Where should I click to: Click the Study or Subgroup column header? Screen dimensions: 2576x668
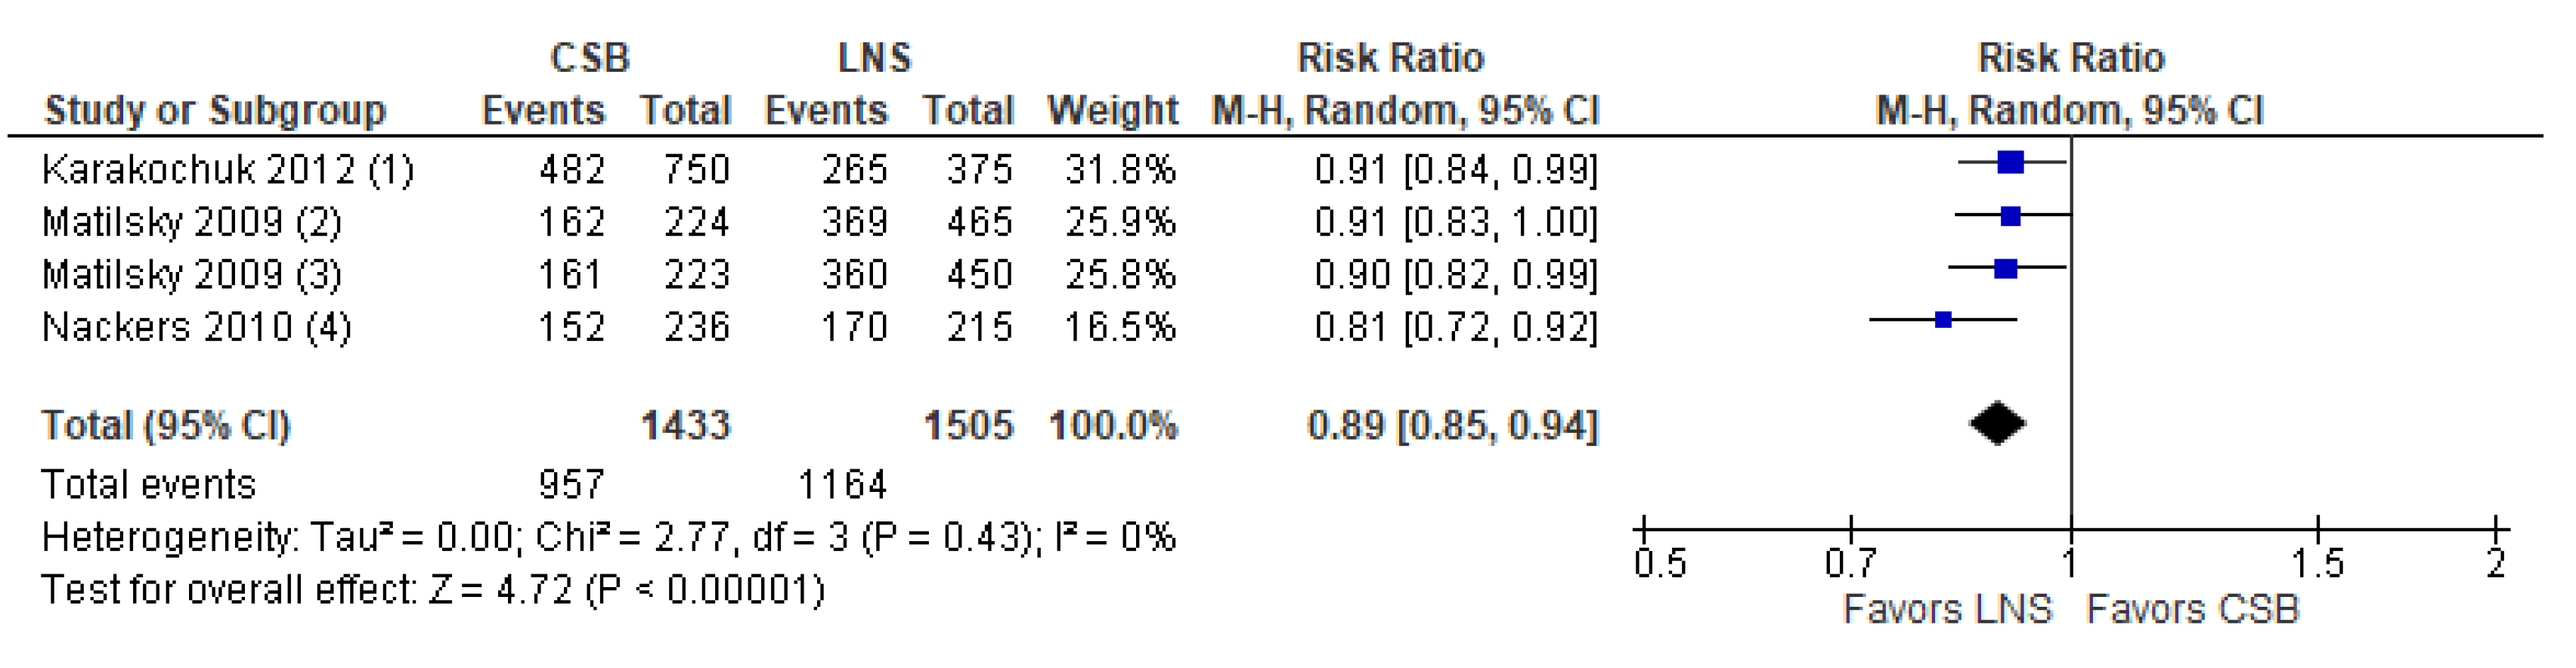pos(215,110)
